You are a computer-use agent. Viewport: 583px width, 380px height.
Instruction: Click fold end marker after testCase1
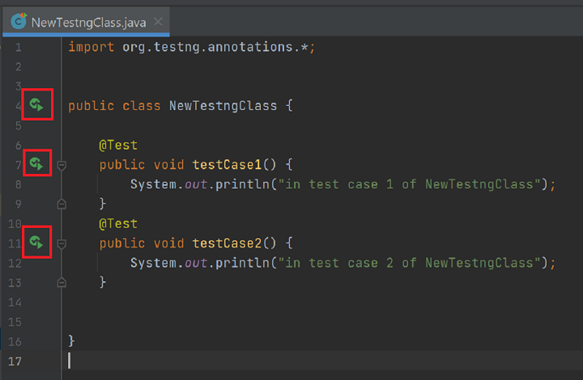point(62,204)
